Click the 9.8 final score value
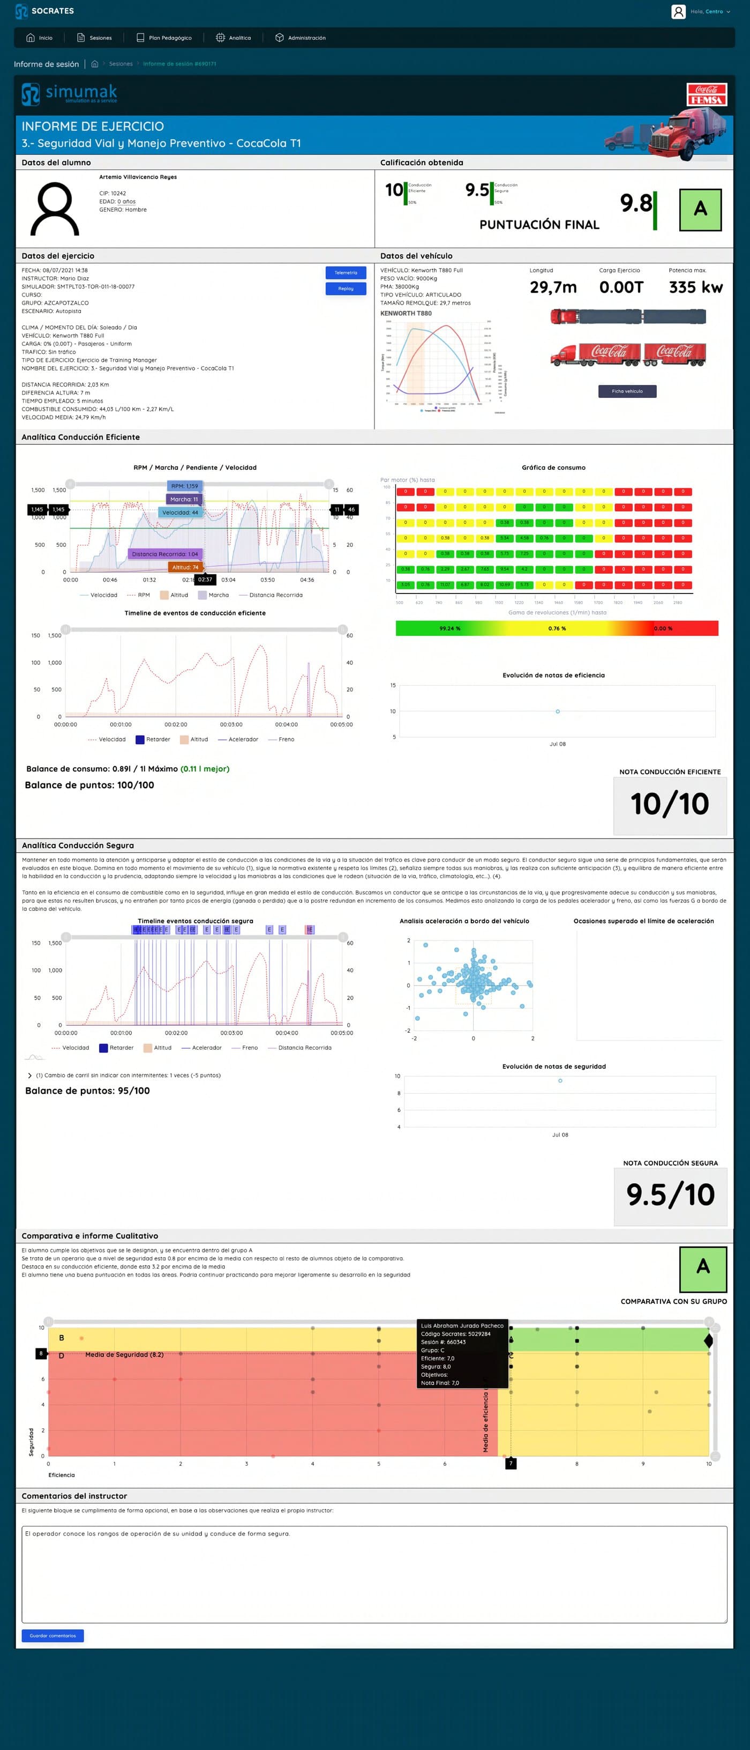The width and height of the screenshot is (750, 1750). pos(635,203)
